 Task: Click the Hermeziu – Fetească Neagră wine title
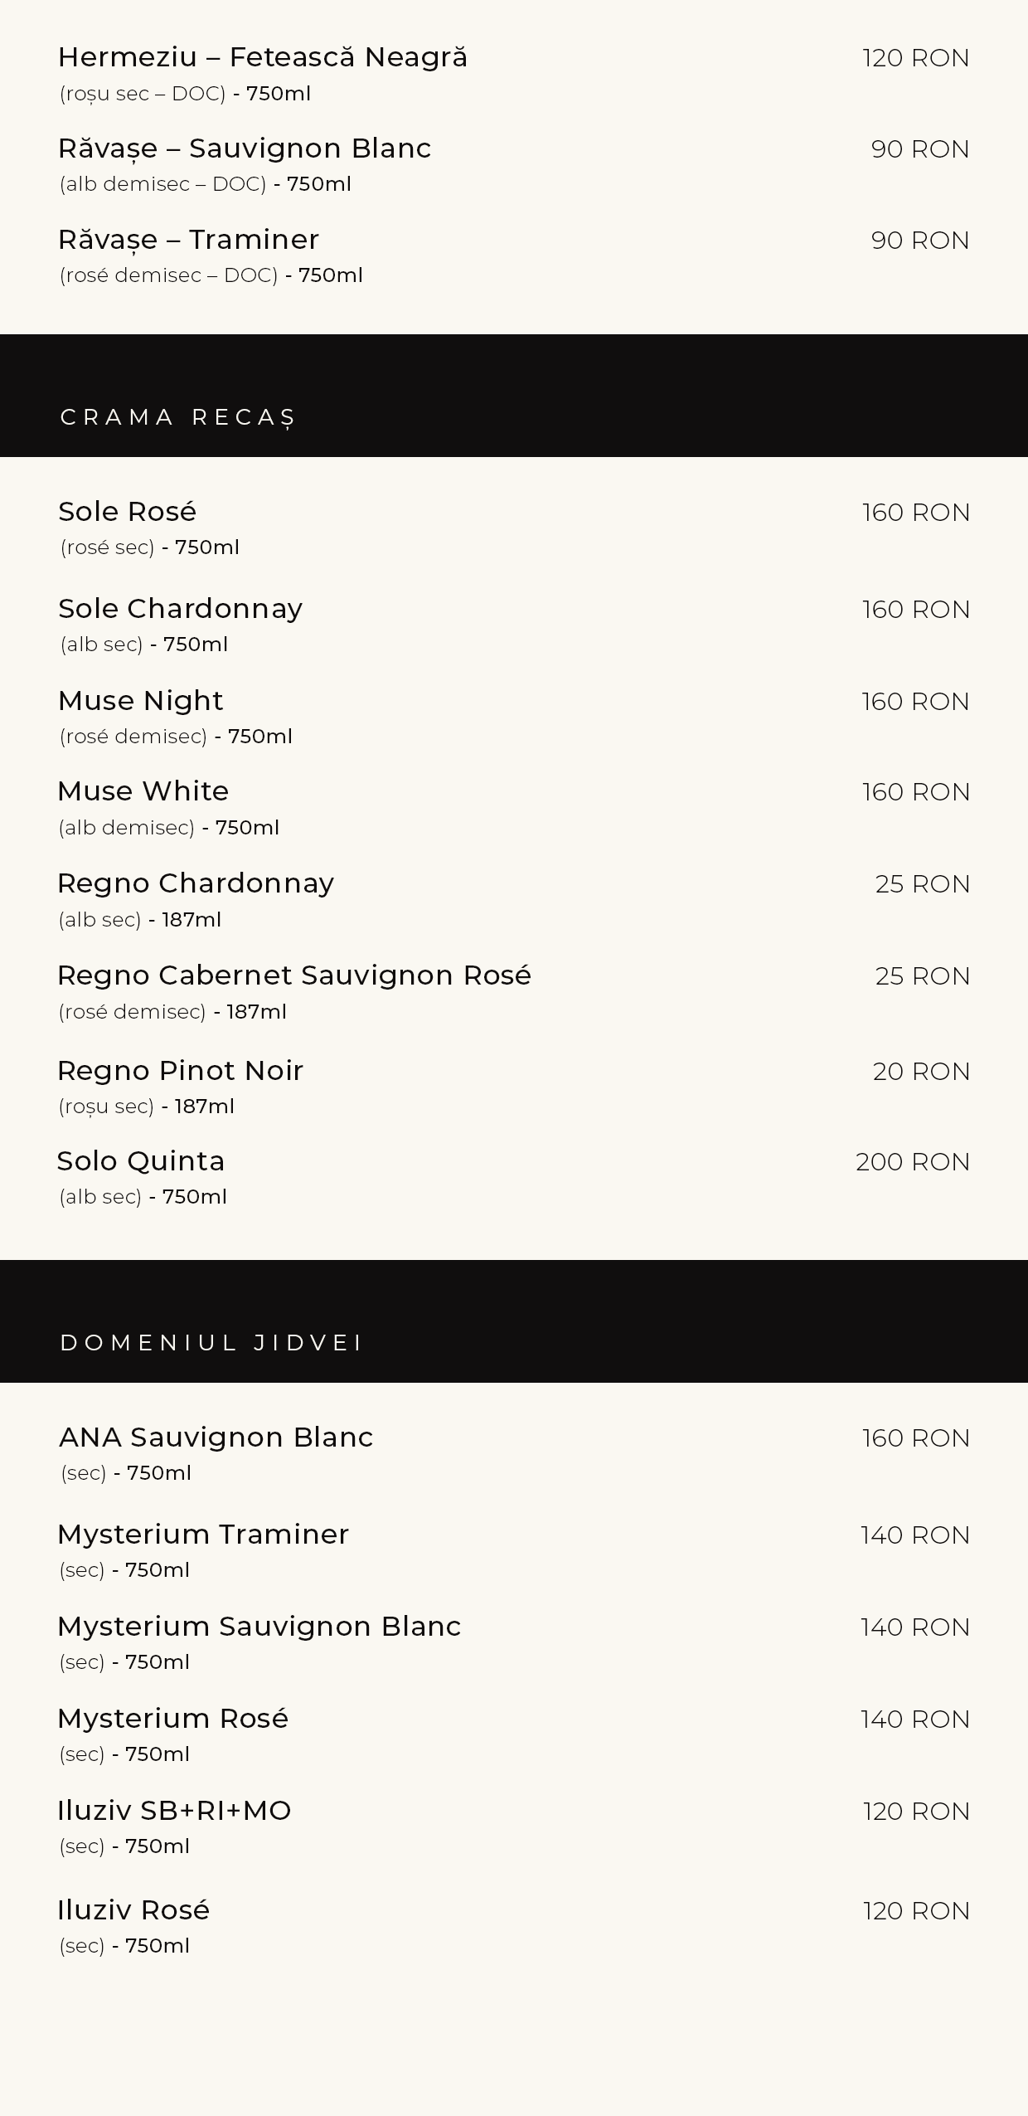tap(263, 57)
